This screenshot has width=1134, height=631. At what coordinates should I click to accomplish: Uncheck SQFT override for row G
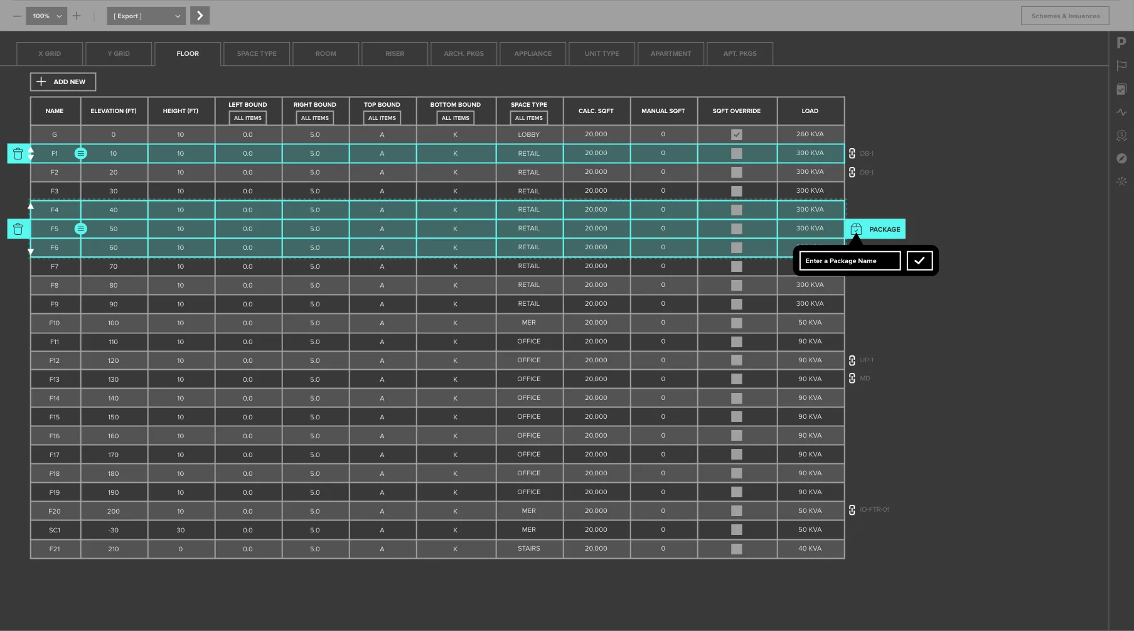point(737,134)
